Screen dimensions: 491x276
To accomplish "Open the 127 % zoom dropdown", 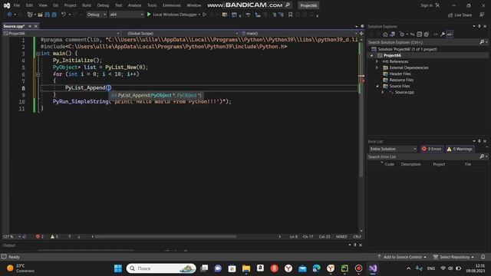I will point(19,237).
